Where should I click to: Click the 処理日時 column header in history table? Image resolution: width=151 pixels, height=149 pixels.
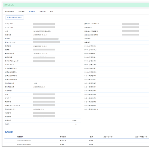click(x=20, y=137)
